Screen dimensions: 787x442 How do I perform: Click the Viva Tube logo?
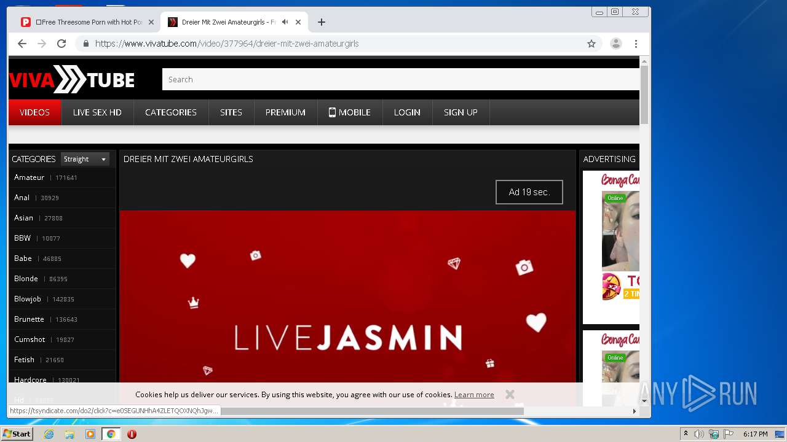pyautogui.click(x=72, y=79)
